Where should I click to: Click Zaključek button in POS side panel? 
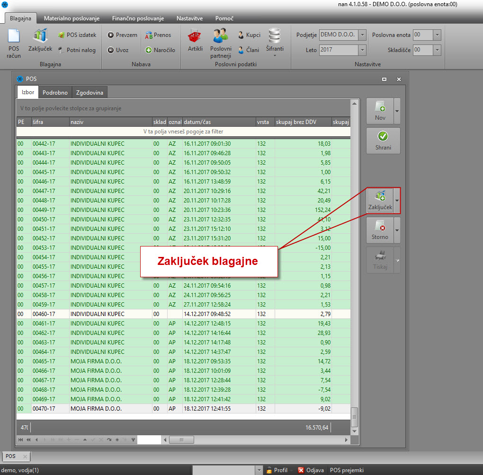tap(380, 201)
